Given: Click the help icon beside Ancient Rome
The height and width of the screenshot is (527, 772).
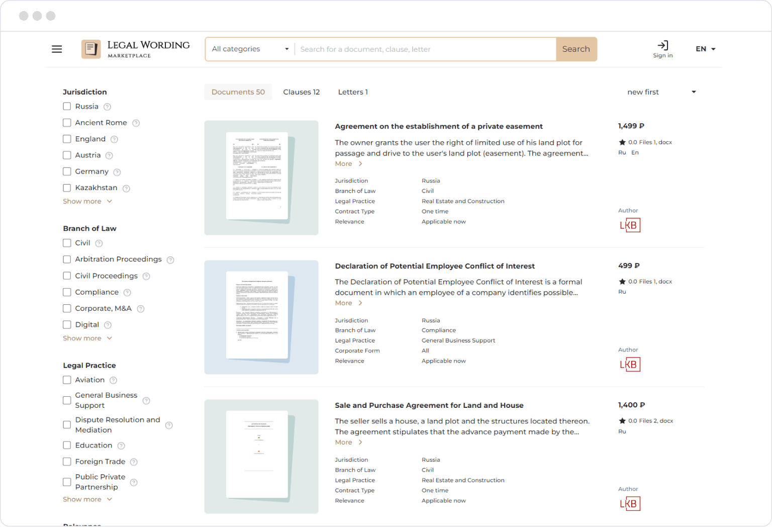Looking at the screenshot, I should pos(136,123).
